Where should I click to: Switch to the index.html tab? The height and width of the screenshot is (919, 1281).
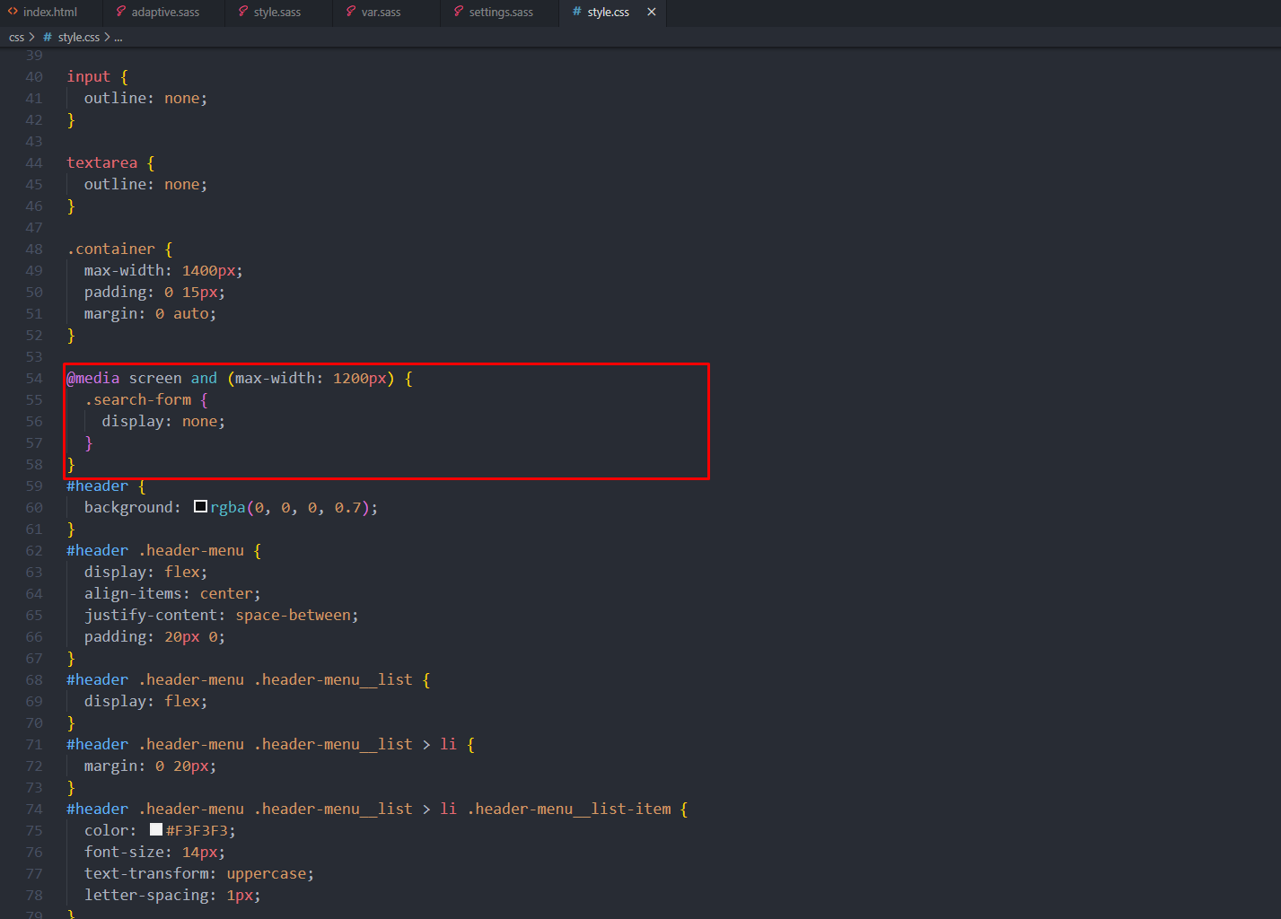tap(49, 12)
